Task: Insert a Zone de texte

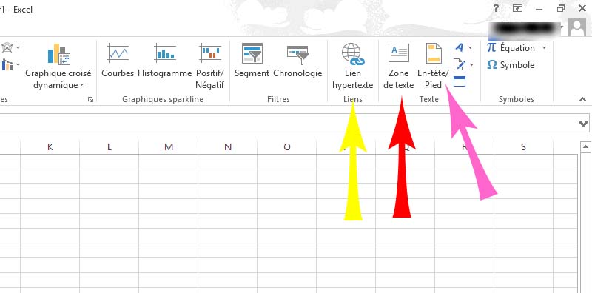Action: [398, 66]
